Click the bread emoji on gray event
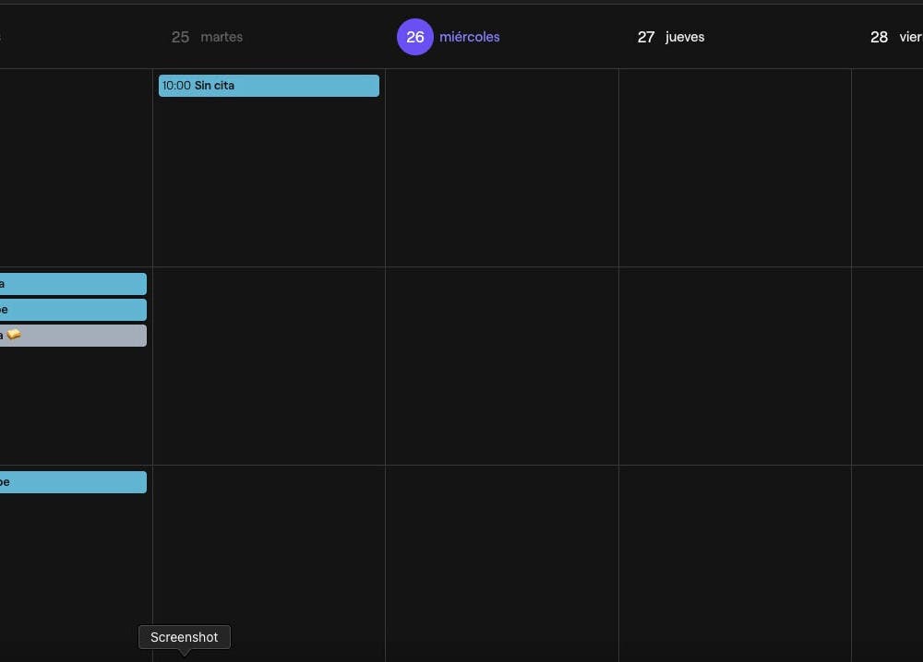The image size is (923, 662). point(14,335)
